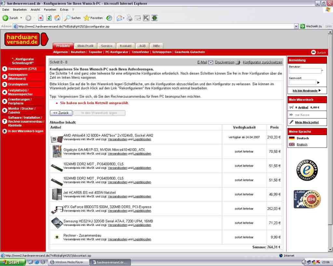Select the English flag icon
Viewport: 333px width, 266px height.
pyautogui.click(x=292, y=145)
